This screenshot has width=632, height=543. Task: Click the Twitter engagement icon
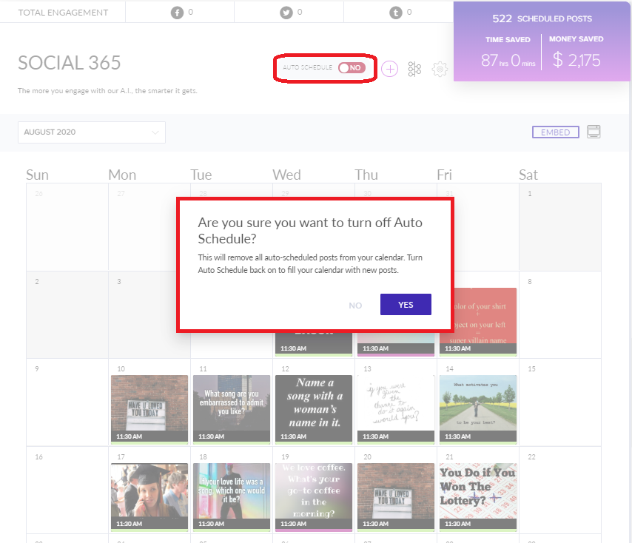coord(286,13)
